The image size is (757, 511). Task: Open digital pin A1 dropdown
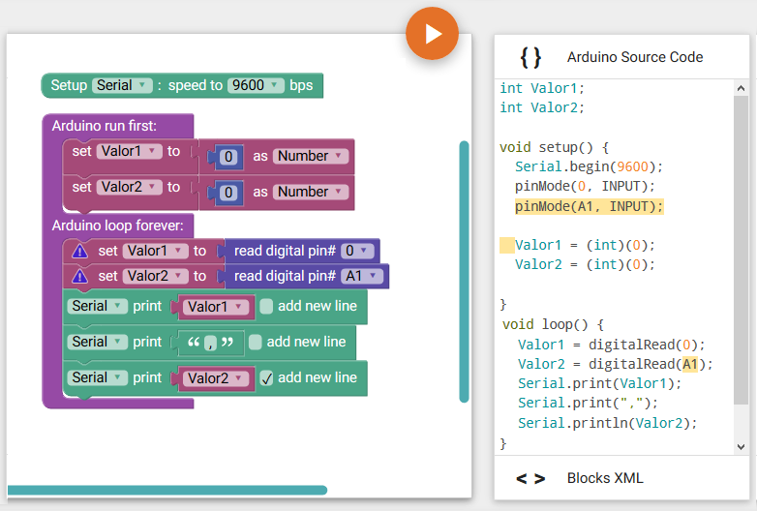coord(362,277)
